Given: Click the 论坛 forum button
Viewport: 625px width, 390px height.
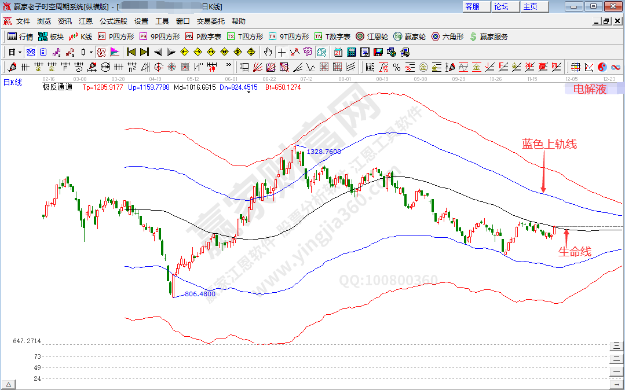Looking at the screenshot, I should pos(501,6).
